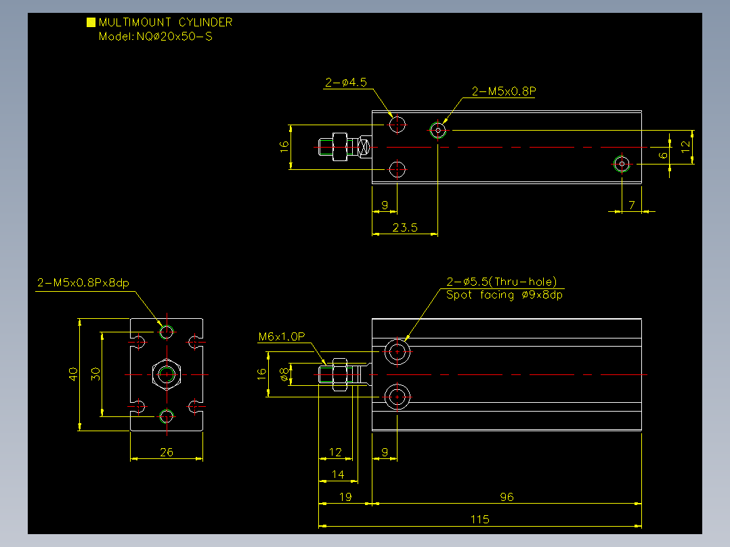The image size is (730, 547).
Task: Select the "12" dimension next to the "6"
Action: tap(686, 147)
